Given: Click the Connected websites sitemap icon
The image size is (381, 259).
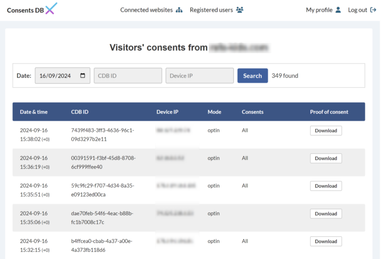Looking at the screenshot, I should point(179,10).
